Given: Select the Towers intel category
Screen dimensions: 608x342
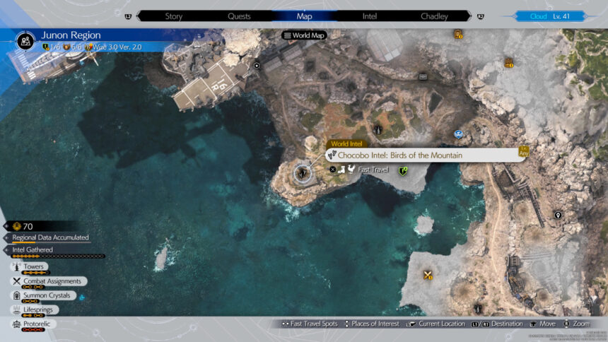Looking at the screenshot, I should pyautogui.click(x=34, y=267).
